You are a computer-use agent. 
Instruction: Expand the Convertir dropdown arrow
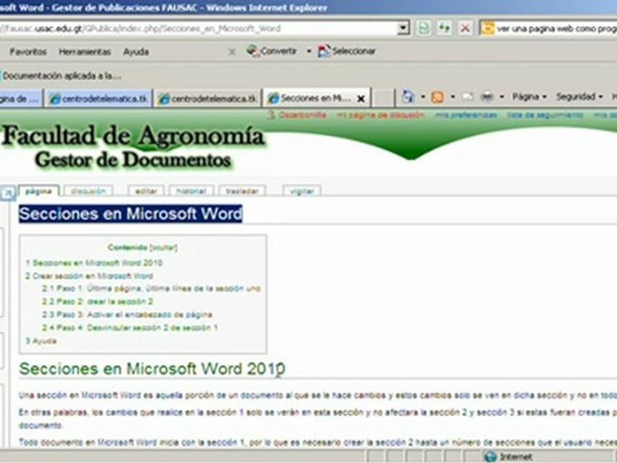(x=309, y=51)
